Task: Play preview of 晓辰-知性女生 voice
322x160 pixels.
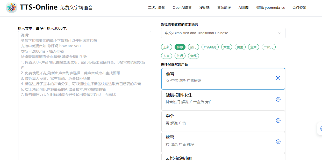Action: (278, 99)
